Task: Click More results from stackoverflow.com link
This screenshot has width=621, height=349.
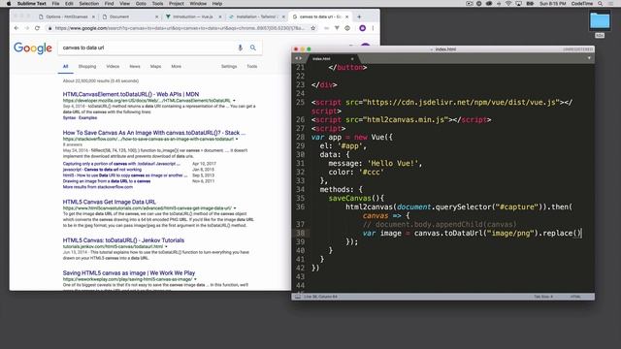Action: click(98, 187)
